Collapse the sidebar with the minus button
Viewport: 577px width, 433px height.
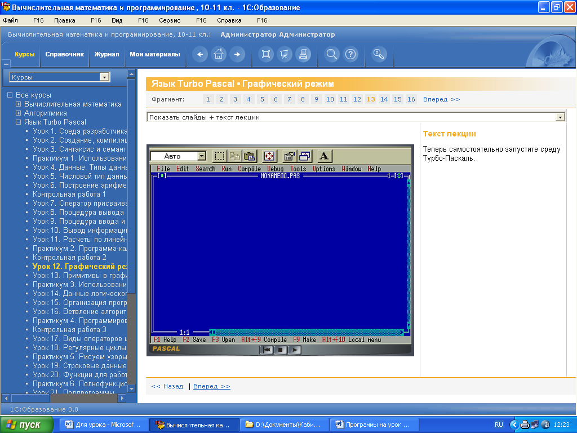point(6,64)
